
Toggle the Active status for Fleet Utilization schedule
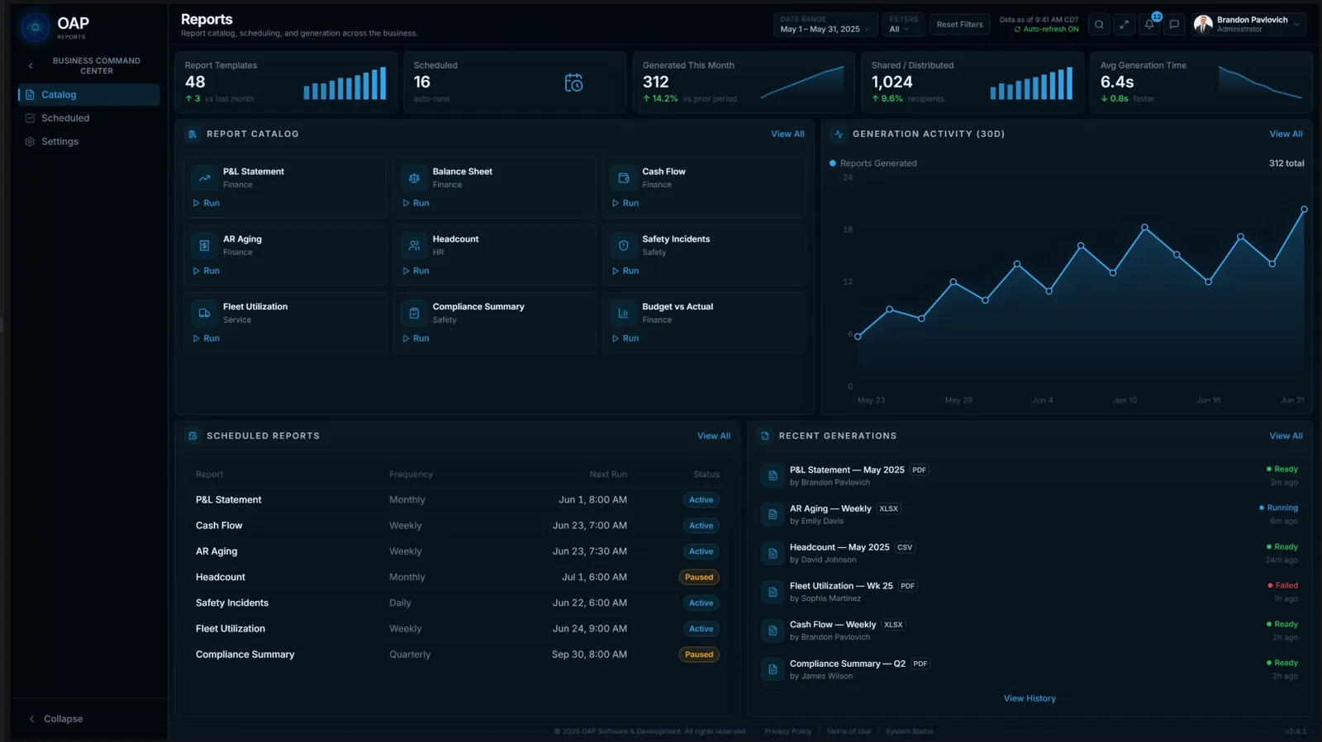coord(701,629)
